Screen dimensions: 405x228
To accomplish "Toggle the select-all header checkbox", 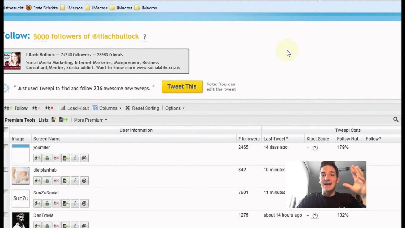I will coord(6,130).
